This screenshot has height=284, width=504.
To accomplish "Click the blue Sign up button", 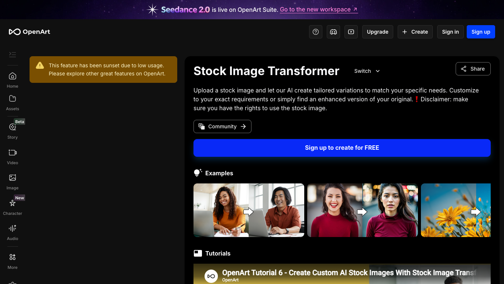I will click(x=481, y=32).
